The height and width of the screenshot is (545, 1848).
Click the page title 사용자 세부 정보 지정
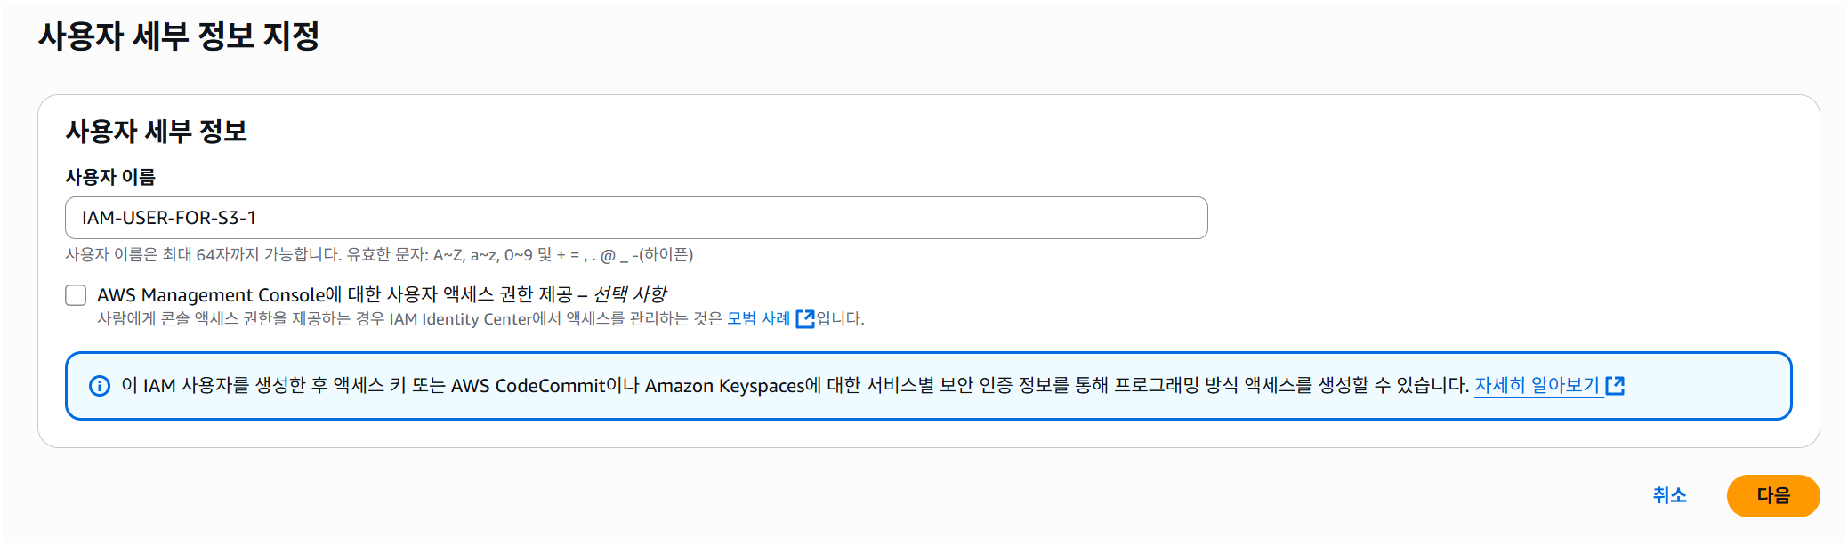179,36
